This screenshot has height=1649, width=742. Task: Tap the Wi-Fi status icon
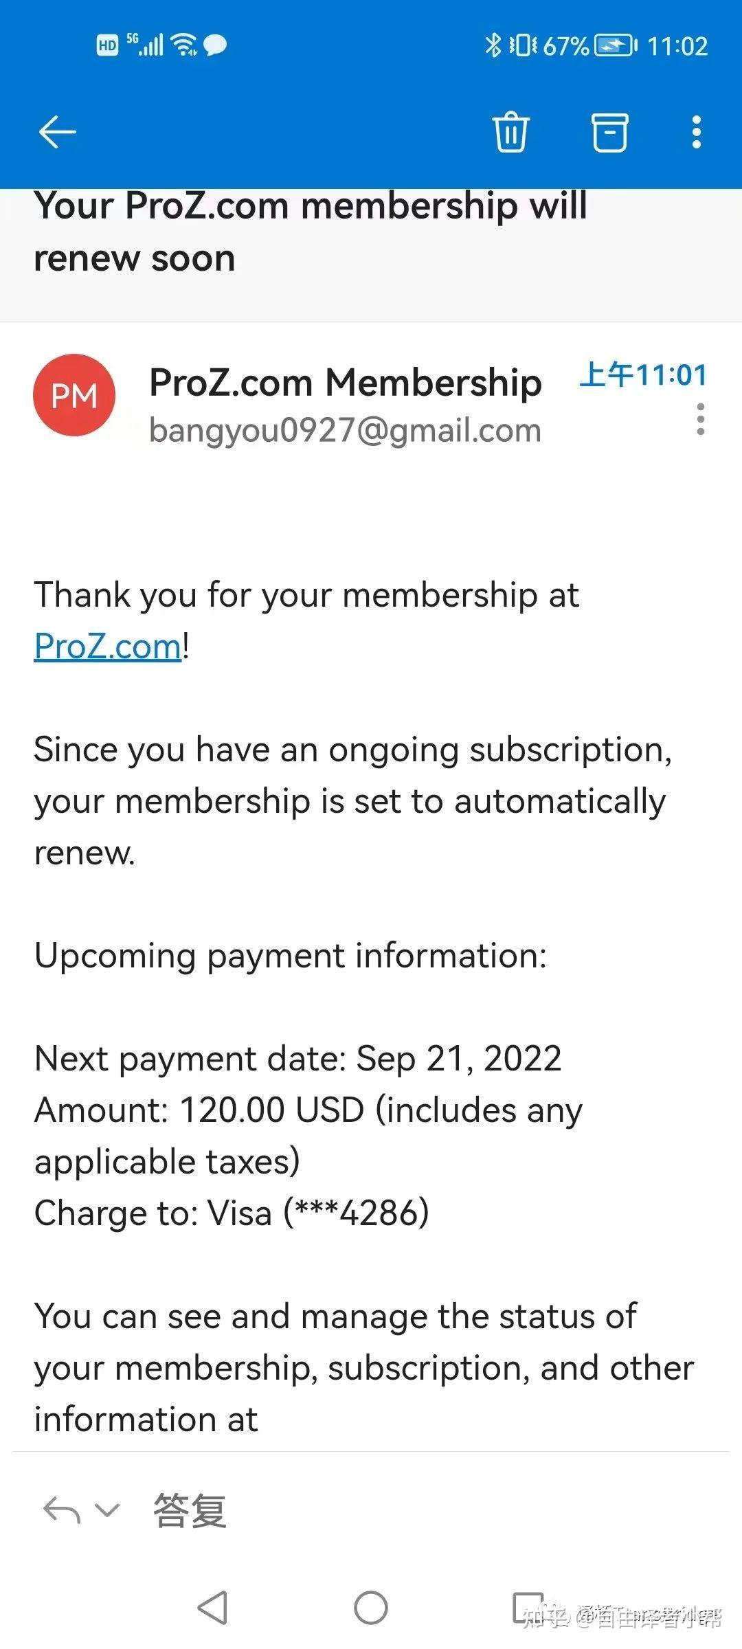(x=185, y=45)
